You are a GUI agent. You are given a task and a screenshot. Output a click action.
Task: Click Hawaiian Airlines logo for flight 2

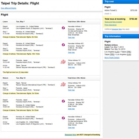coord(63,118)
